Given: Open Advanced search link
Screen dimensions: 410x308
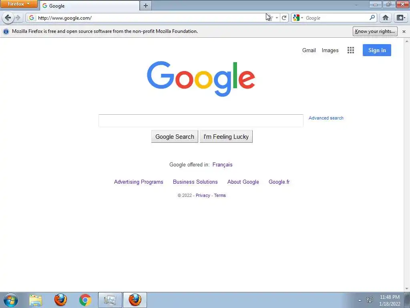Looking at the screenshot, I should point(326,118).
